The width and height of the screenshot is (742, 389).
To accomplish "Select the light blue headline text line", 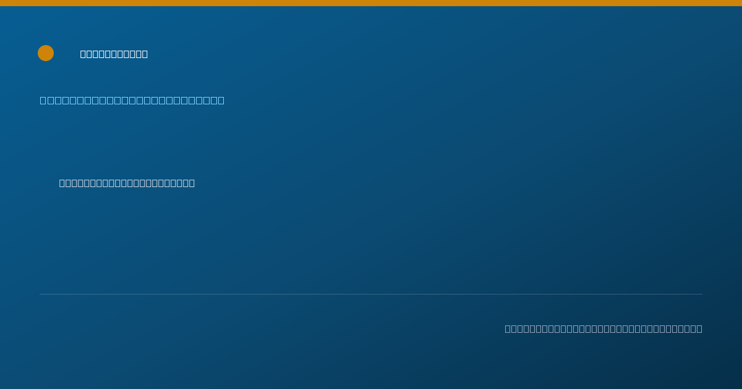I will pos(132,100).
